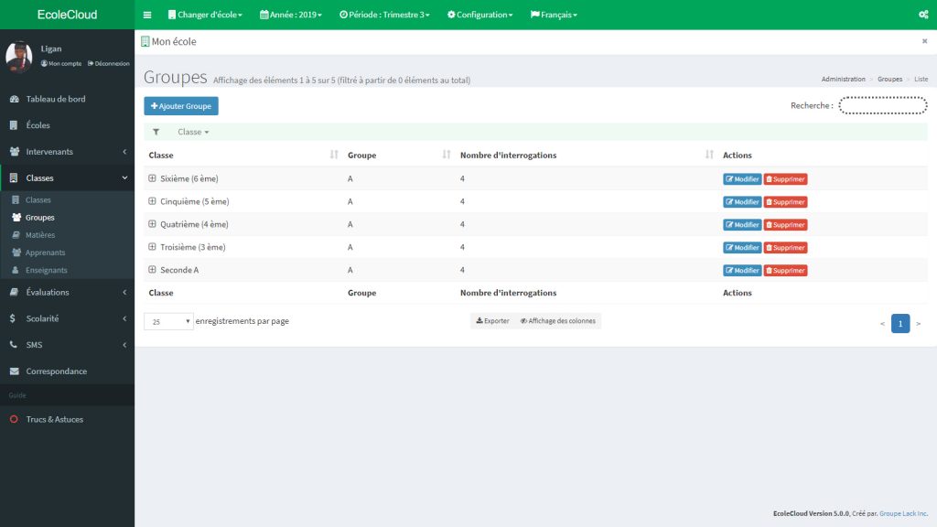Image resolution: width=937 pixels, height=527 pixels.
Task: Open the Changer d'école menu
Action: click(x=204, y=14)
